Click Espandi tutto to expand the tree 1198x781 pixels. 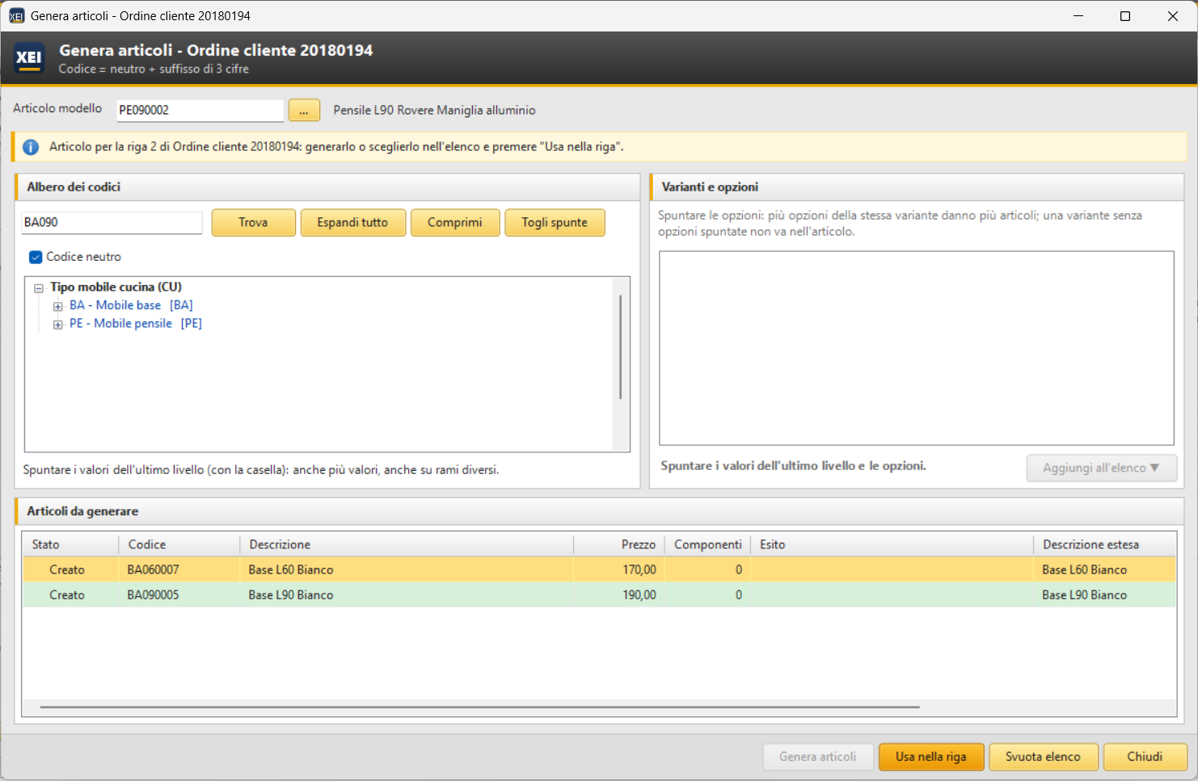click(x=352, y=222)
